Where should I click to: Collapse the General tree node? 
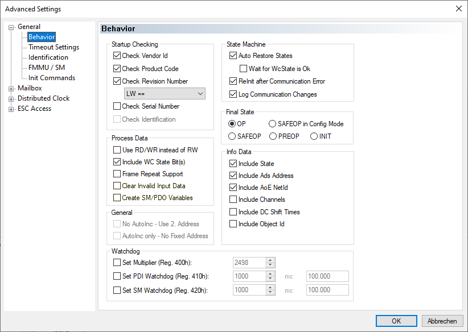(x=11, y=28)
